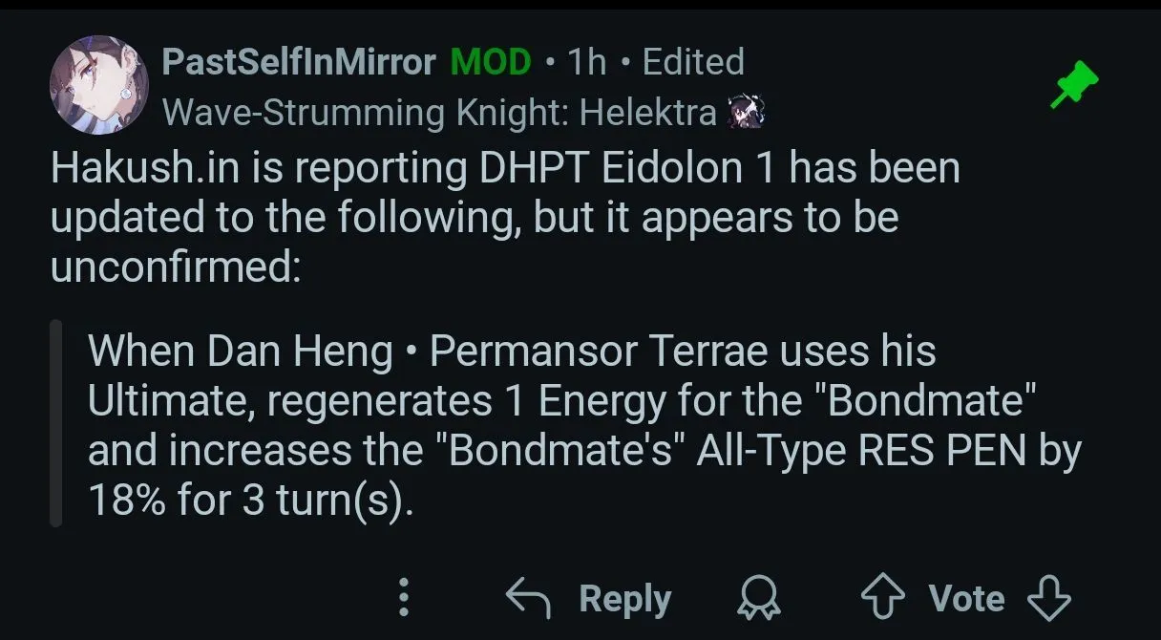Click the Reply text label
The width and height of the screenshot is (1161, 640).
(x=625, y=599)
